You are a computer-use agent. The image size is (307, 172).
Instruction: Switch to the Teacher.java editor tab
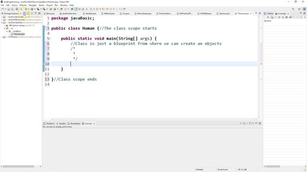pos(223,13)
